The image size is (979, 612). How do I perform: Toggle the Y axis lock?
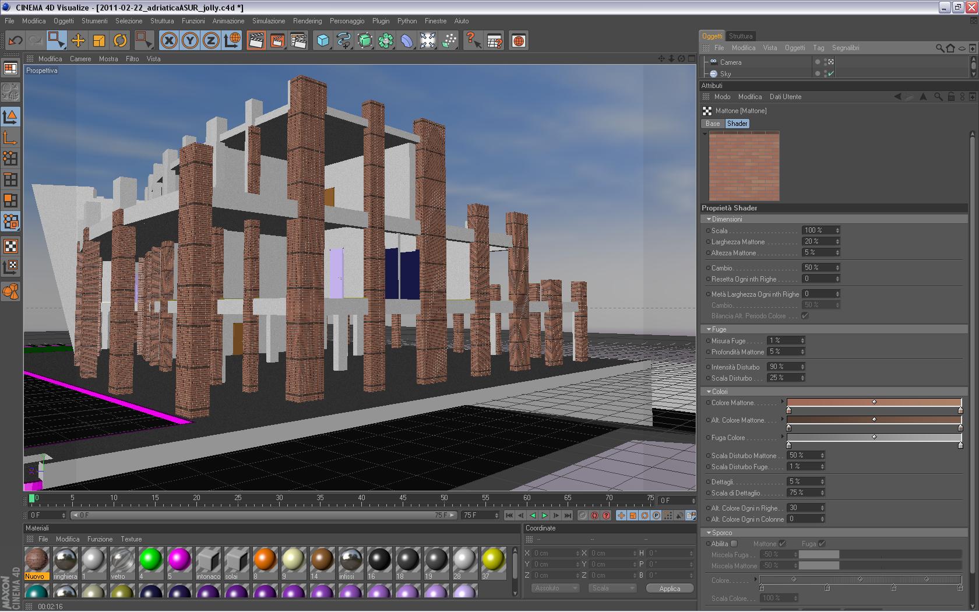click(190, 41)
